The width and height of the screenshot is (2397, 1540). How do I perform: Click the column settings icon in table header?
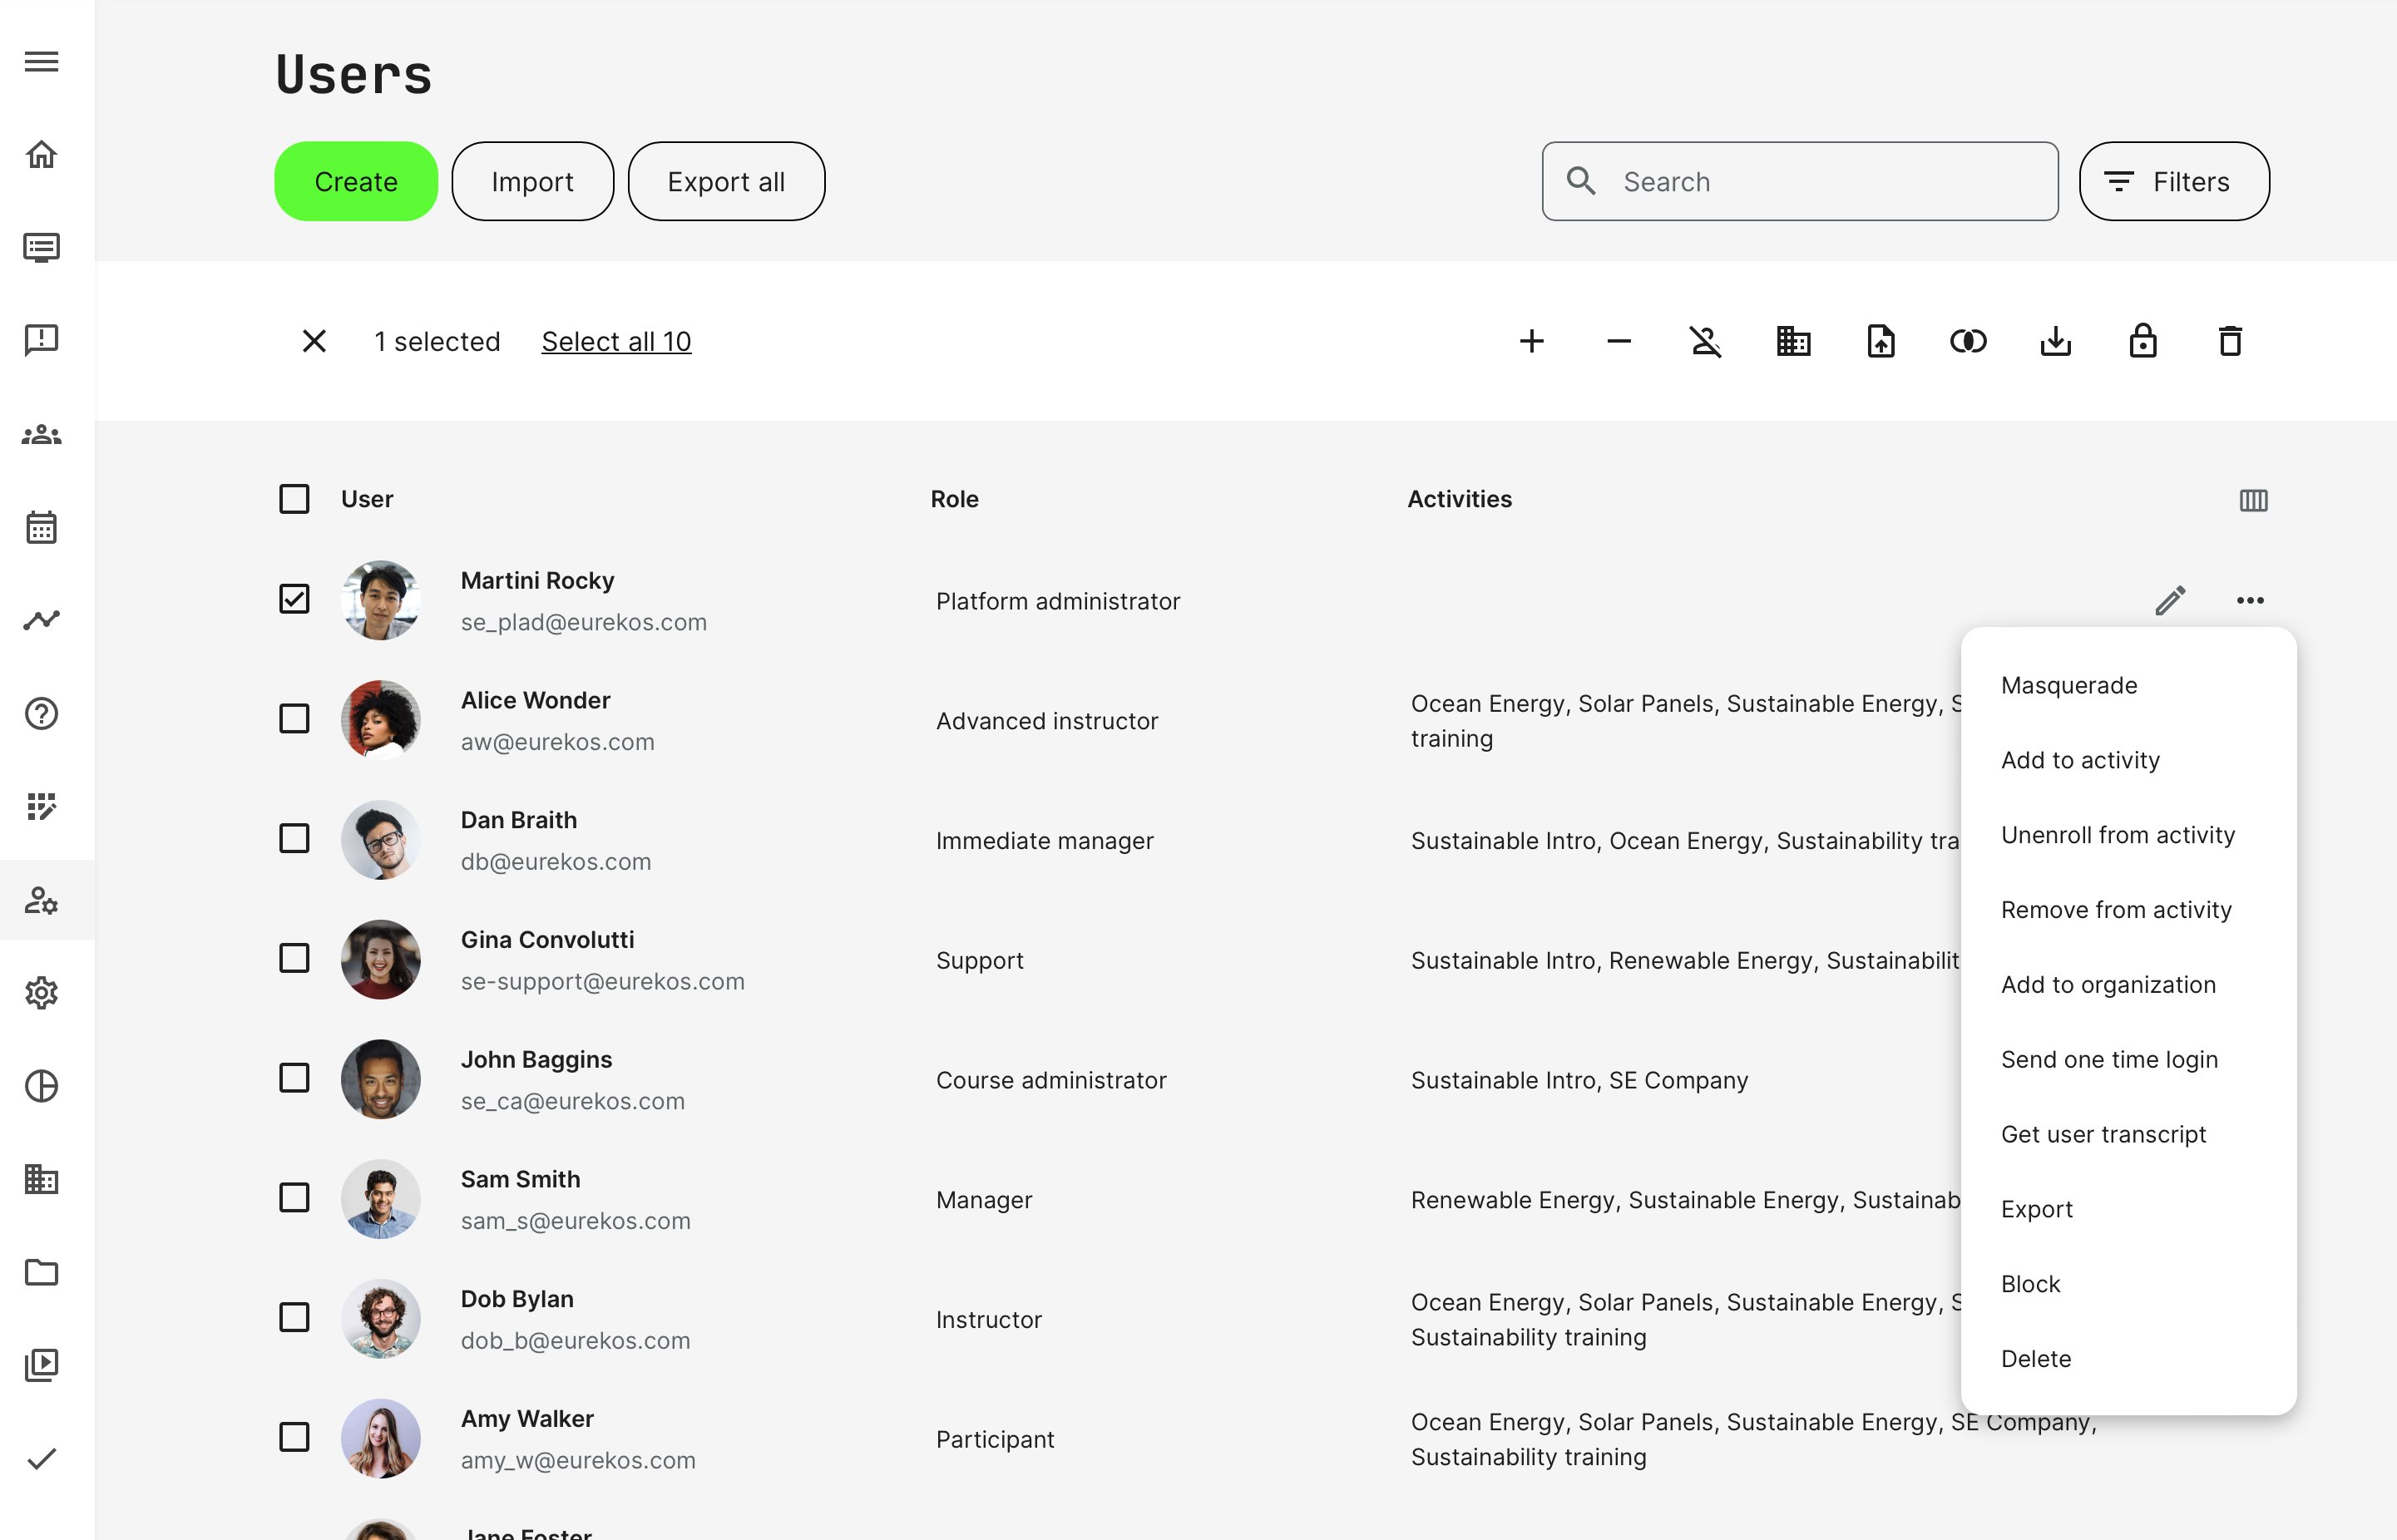click(2253, 500)
